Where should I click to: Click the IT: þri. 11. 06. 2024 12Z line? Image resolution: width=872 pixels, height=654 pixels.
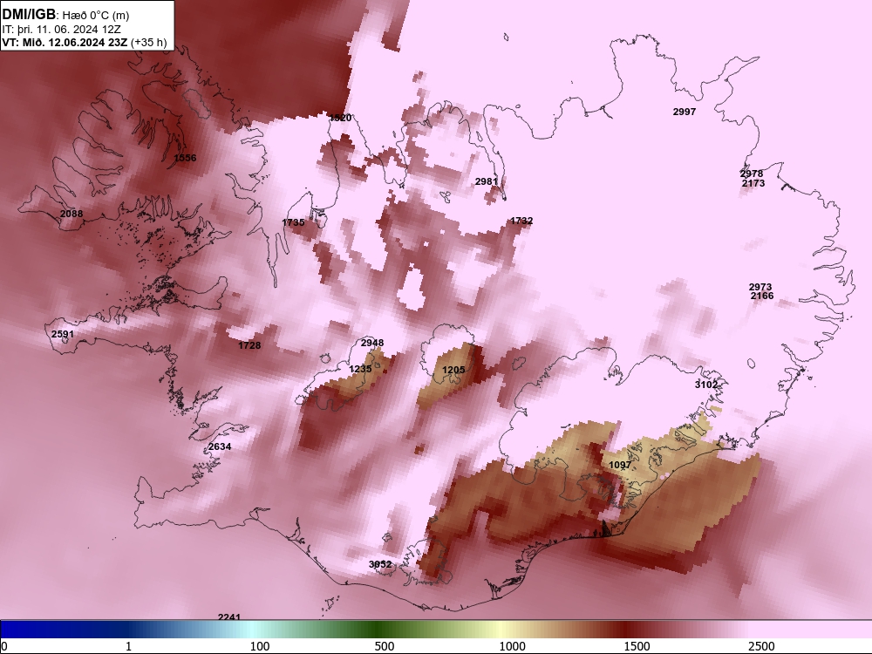tap(61, 30)
